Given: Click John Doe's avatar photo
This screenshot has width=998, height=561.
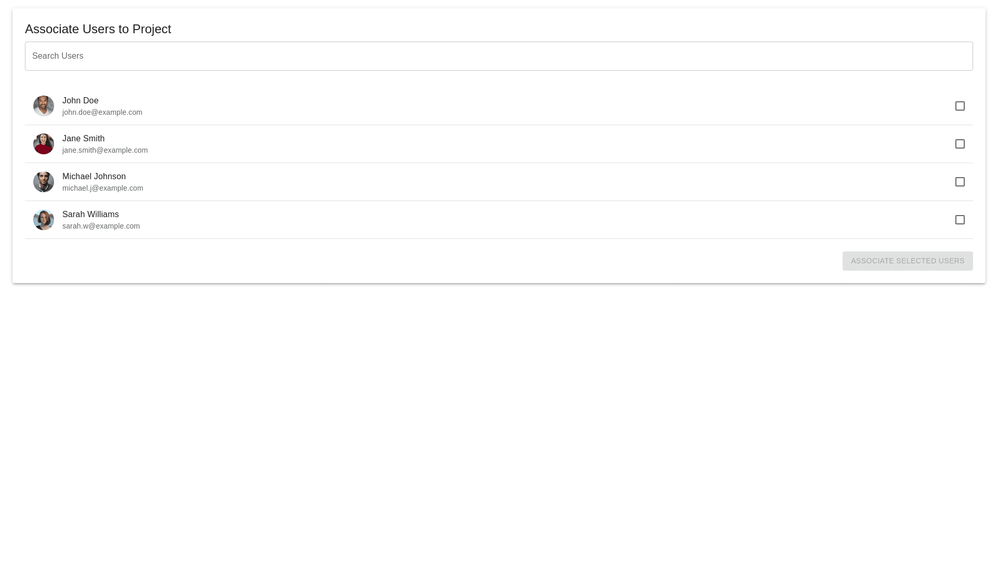Looking at the screenshot, I should [x=44, y=106].
